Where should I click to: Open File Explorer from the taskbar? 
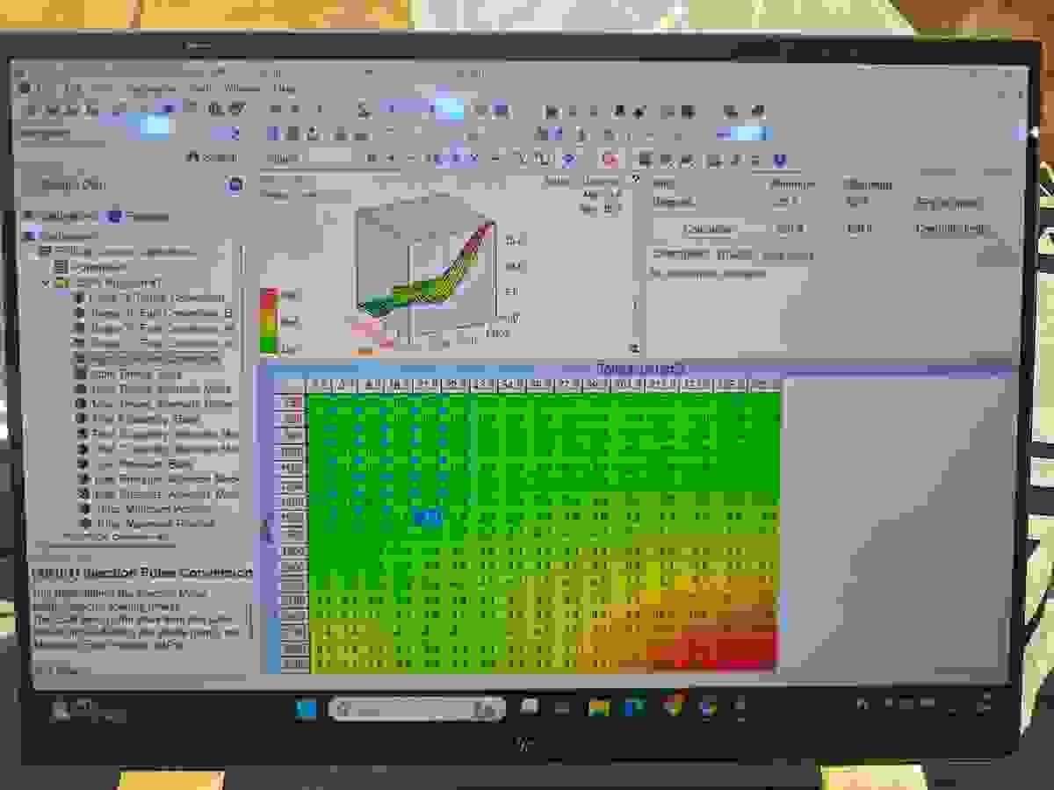tap(599, 707)
